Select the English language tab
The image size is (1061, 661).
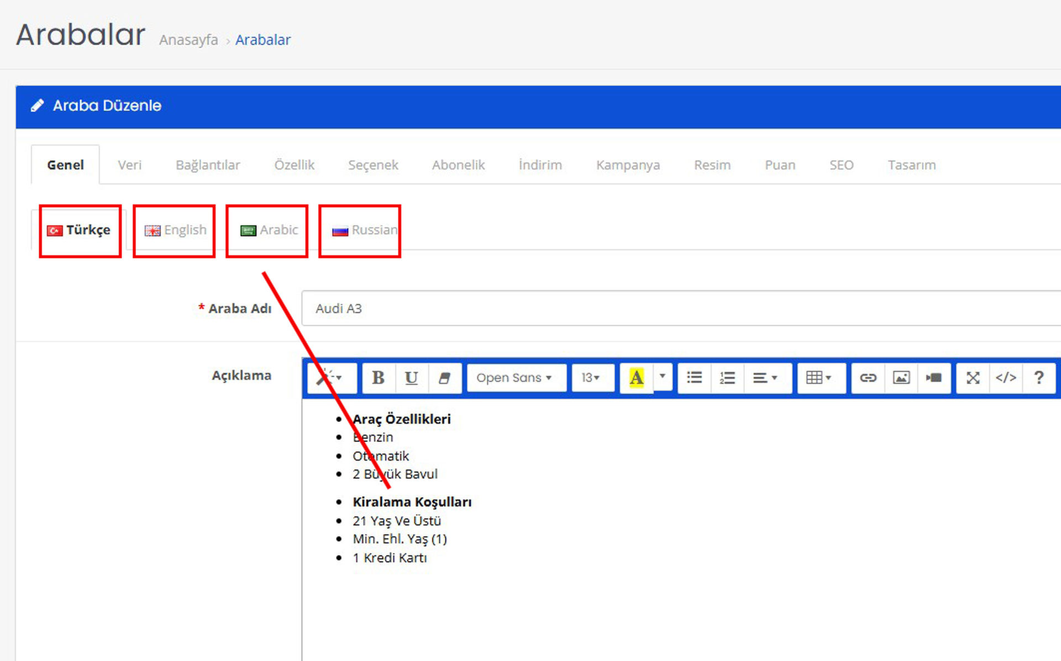(176, 230)
